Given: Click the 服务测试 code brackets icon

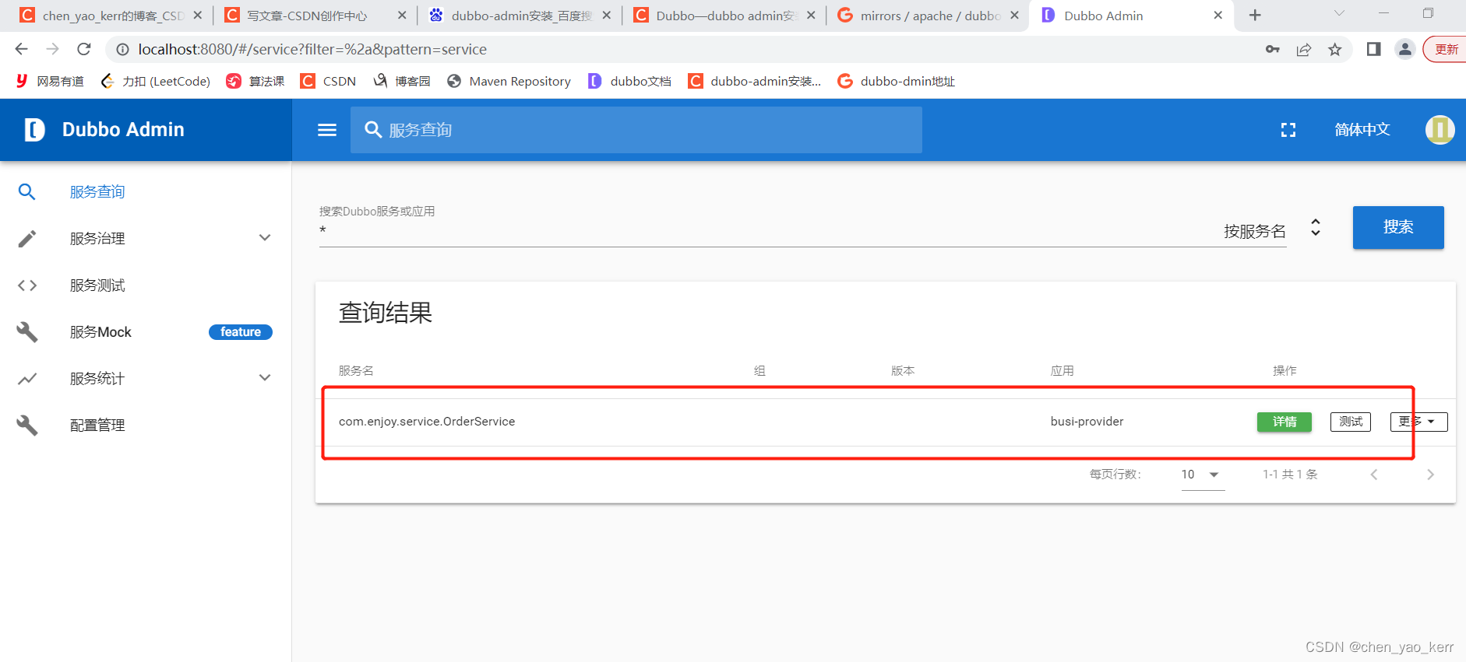Looking at the screenshot, I should [27, 285].
